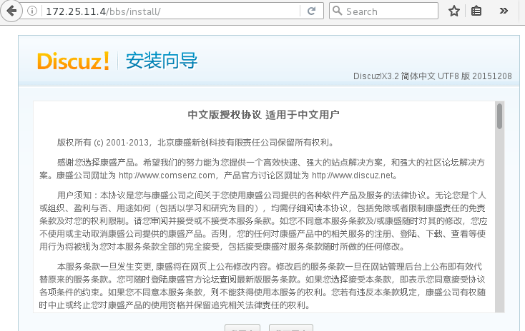This screenshot has width=525, height=331.
Task: Go back using the browser back arrow
Action: pos(11,11)
